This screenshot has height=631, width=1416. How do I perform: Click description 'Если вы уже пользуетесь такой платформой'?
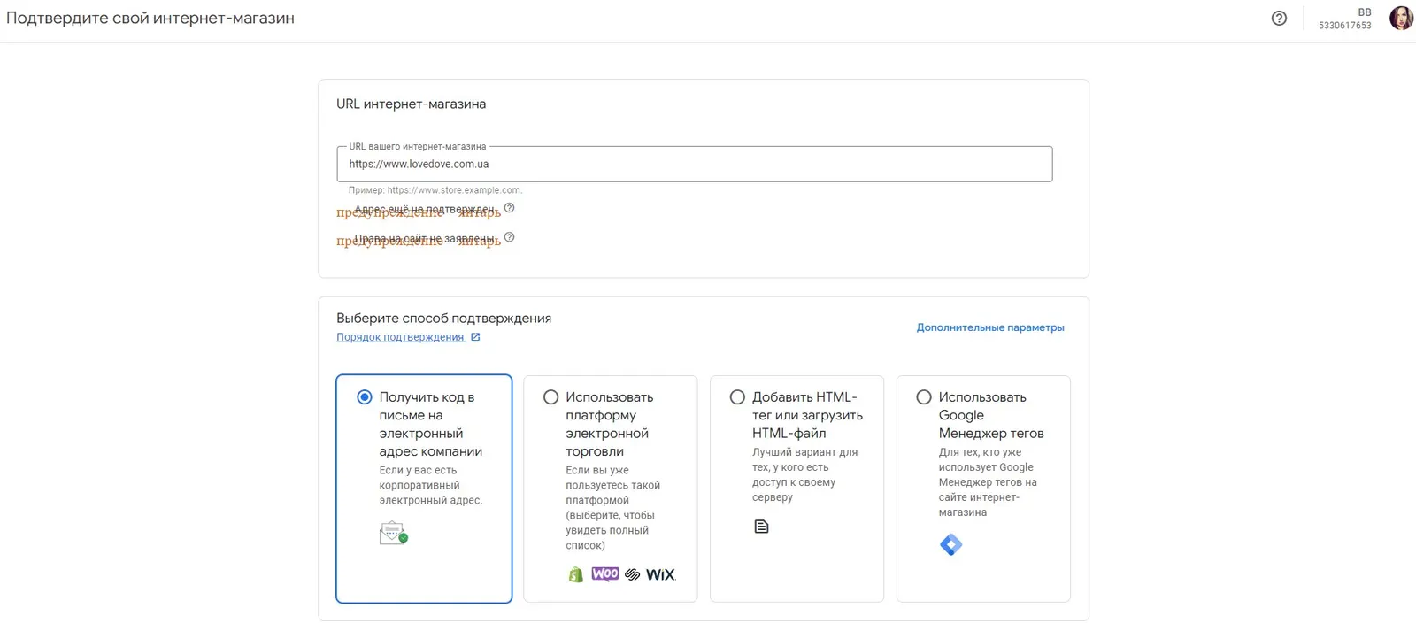(x=612, y=507)
